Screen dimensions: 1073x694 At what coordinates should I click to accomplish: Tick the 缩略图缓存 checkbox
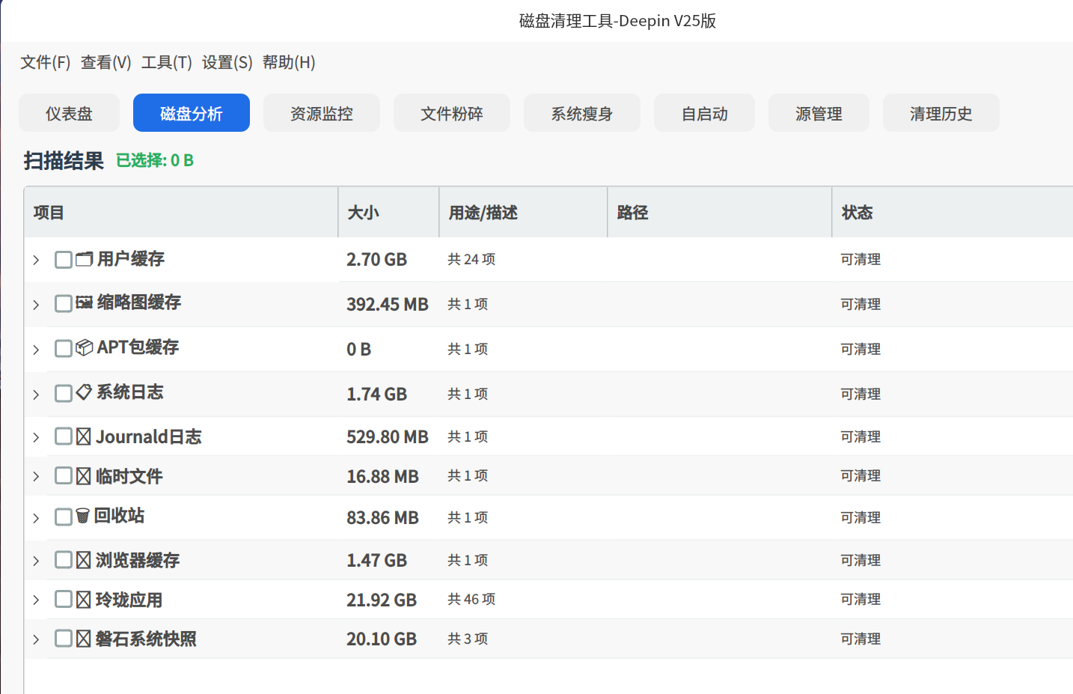(64, 303)
